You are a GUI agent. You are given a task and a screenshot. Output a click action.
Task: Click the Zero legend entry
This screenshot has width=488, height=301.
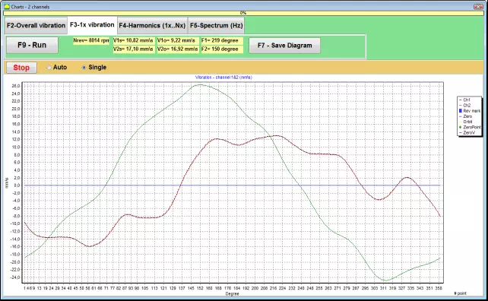click(466, 116)
